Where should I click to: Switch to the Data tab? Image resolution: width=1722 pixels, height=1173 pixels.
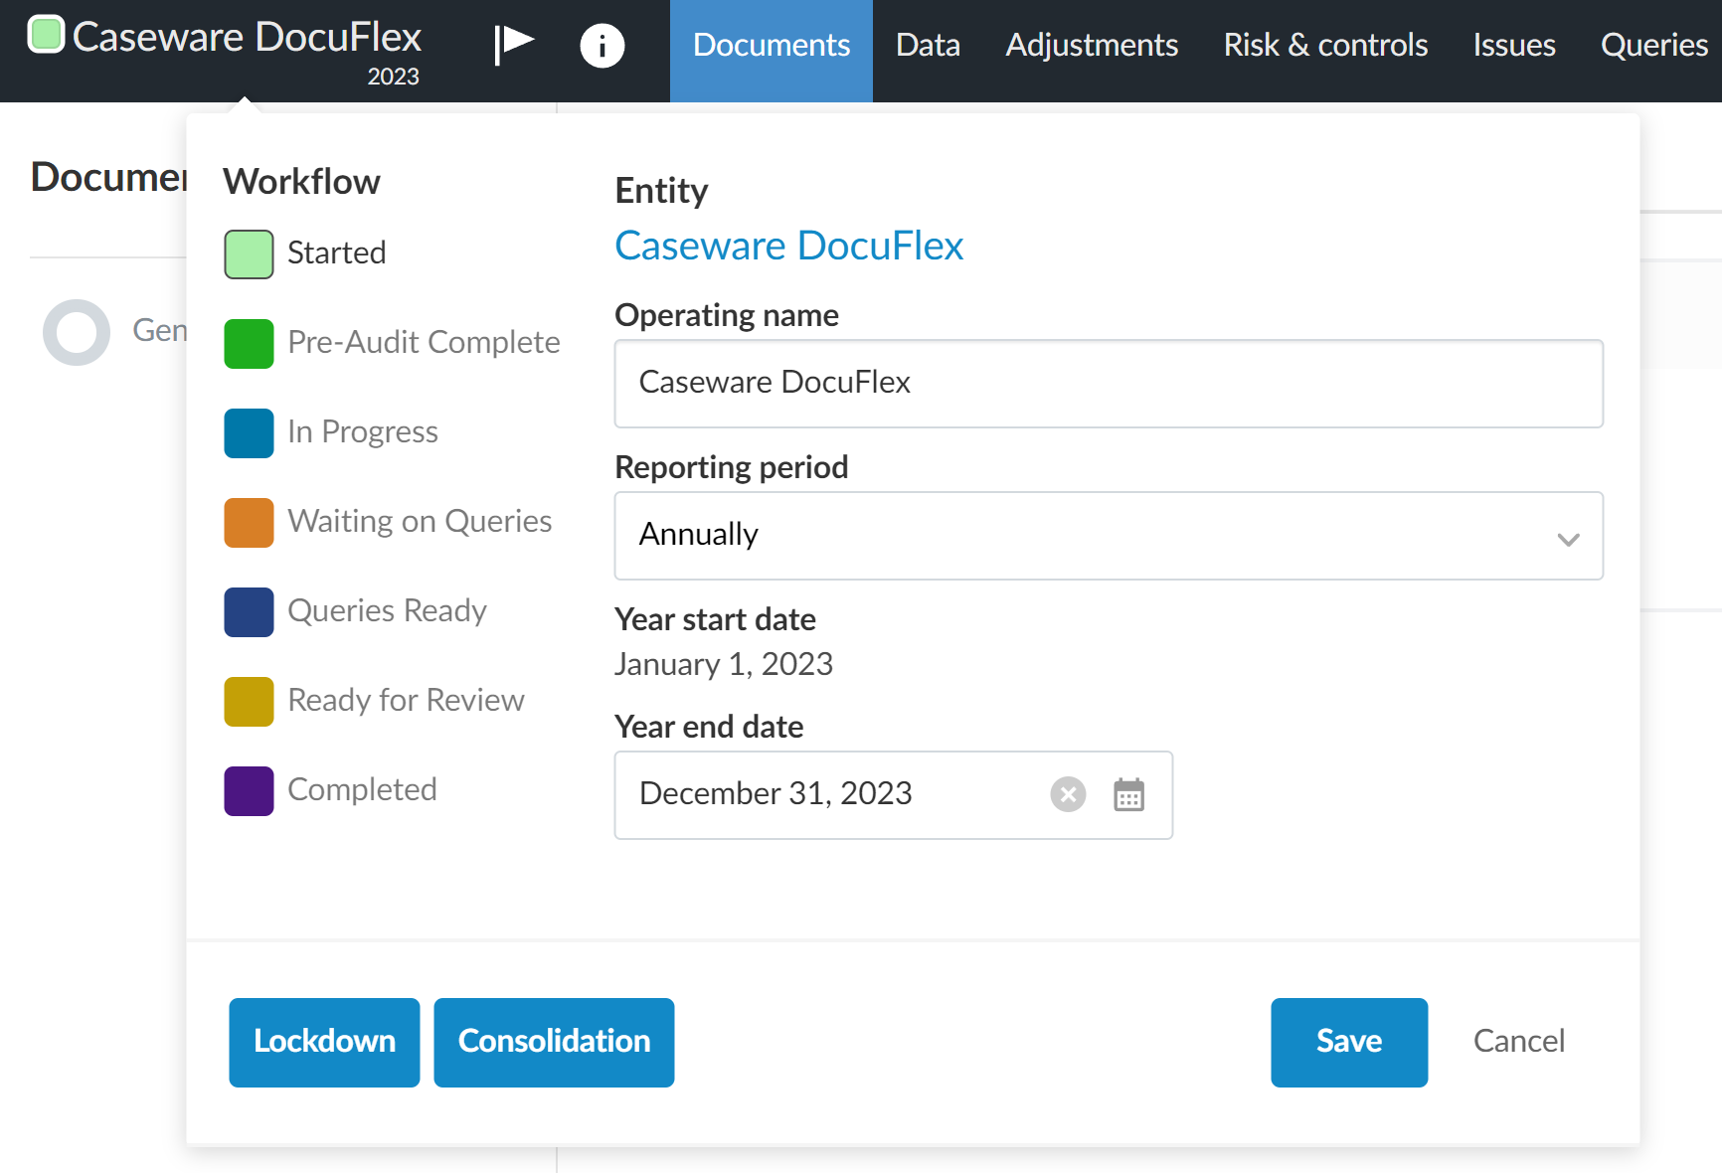click(927, 45)
